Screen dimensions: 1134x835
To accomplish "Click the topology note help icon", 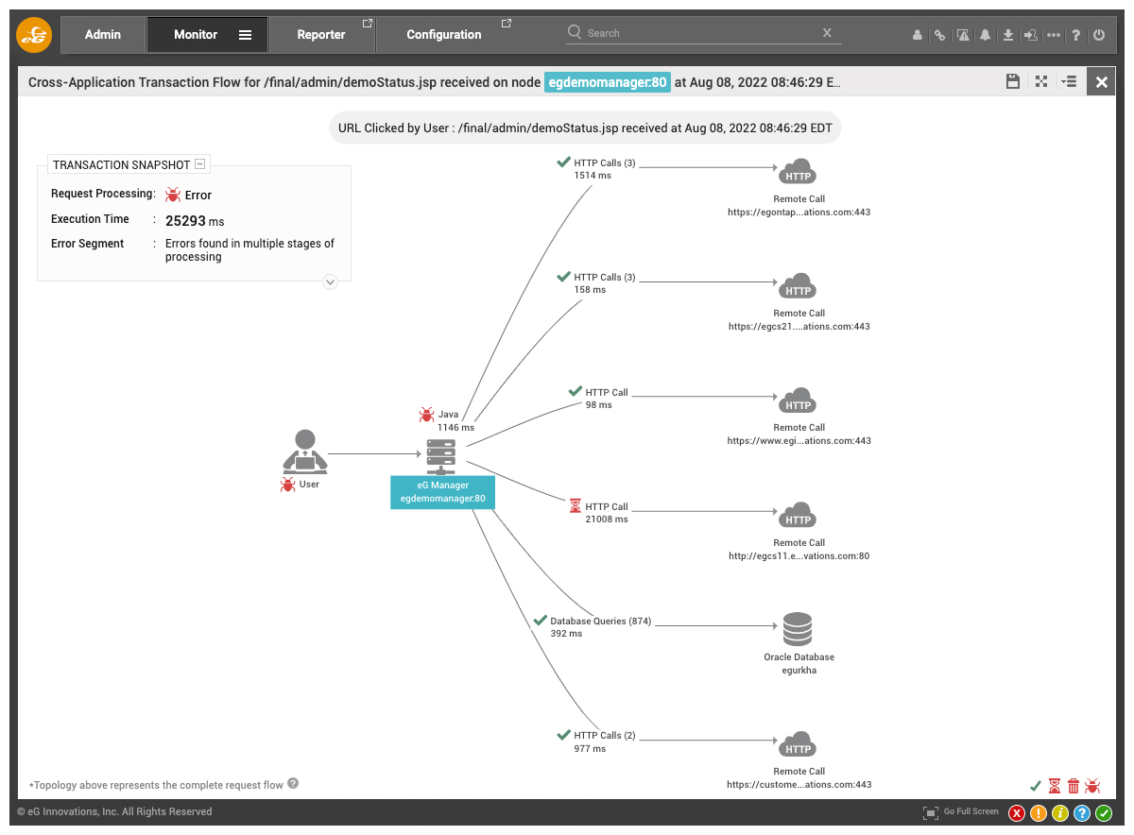I will click(293, 784).
